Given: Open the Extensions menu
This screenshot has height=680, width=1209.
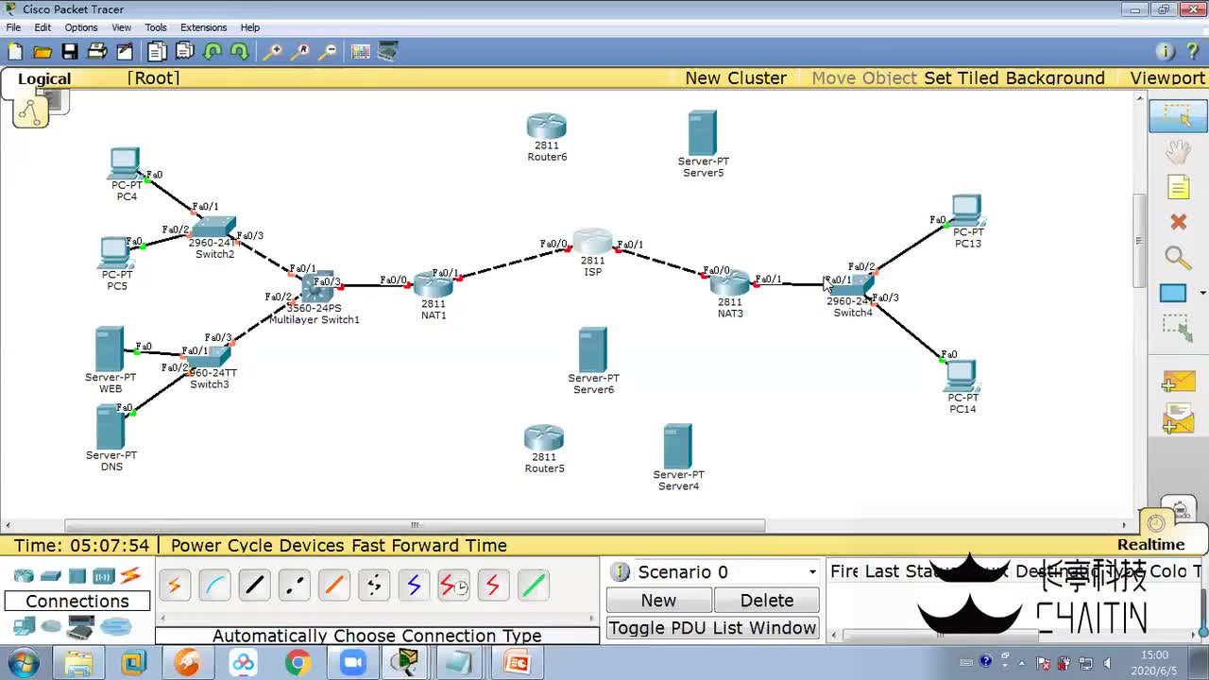Looking at the screenshot, I should pos(203,27).
